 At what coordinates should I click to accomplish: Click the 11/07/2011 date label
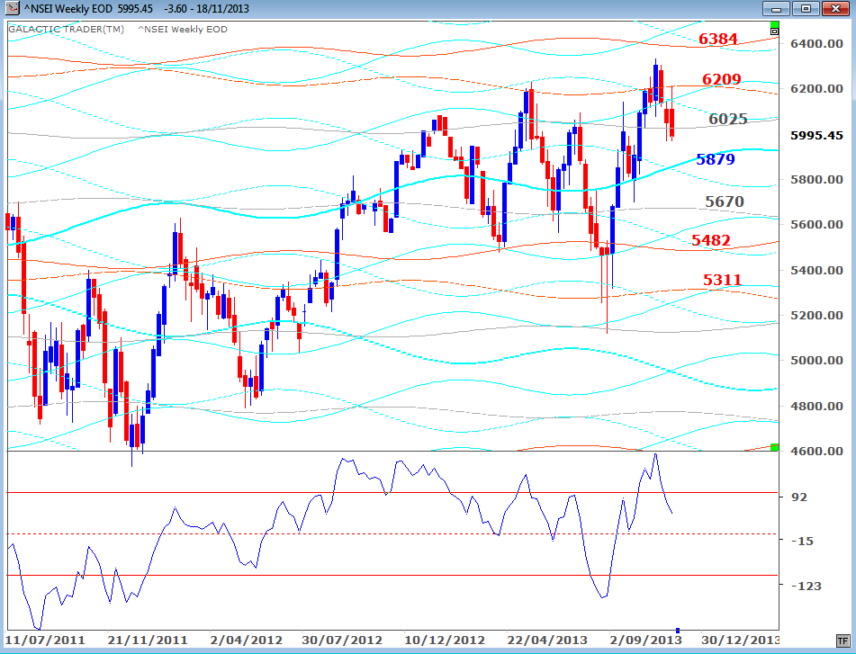[45, 641]
